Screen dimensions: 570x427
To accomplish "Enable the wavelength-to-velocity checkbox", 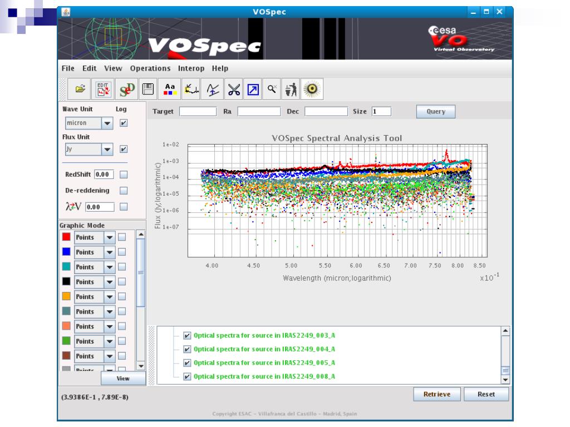I will tap(124, 207).
